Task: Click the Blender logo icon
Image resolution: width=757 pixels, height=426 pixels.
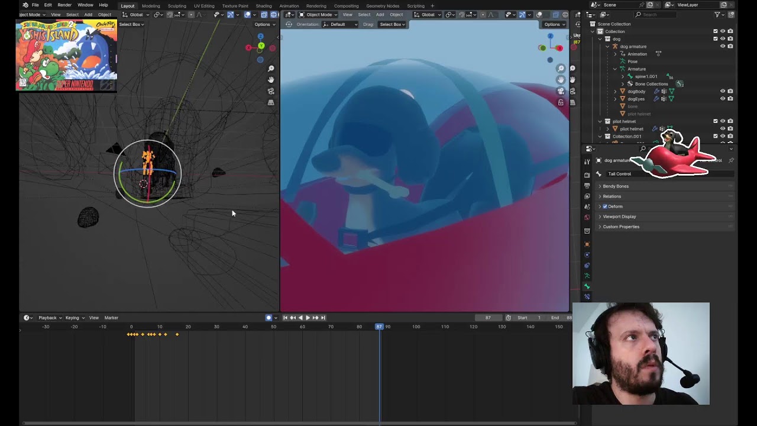Action: (x=25, y=5)
